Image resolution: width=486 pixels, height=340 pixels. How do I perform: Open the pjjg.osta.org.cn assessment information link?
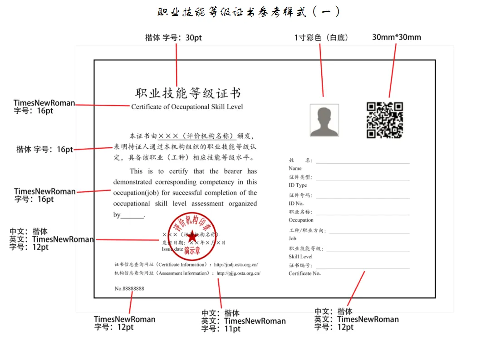(x=238, y=273)
